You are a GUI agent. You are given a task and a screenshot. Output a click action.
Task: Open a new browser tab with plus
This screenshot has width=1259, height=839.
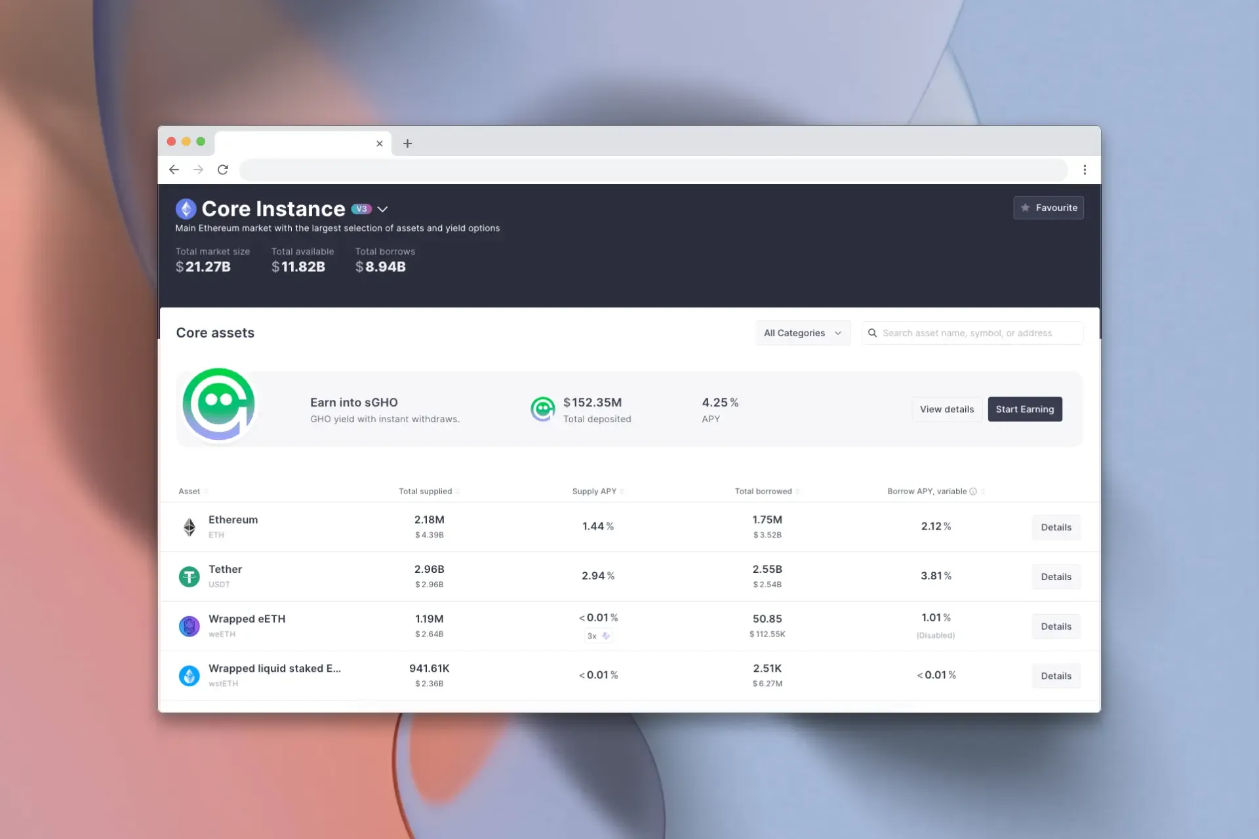point(407,144)
